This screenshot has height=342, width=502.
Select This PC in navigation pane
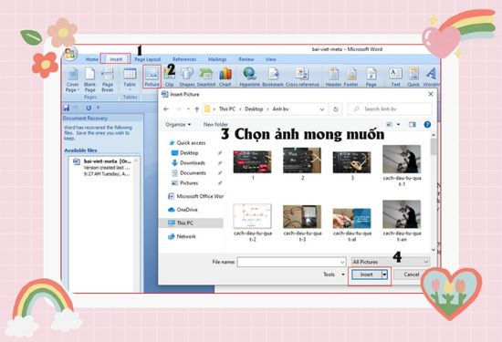coord(191,223)
